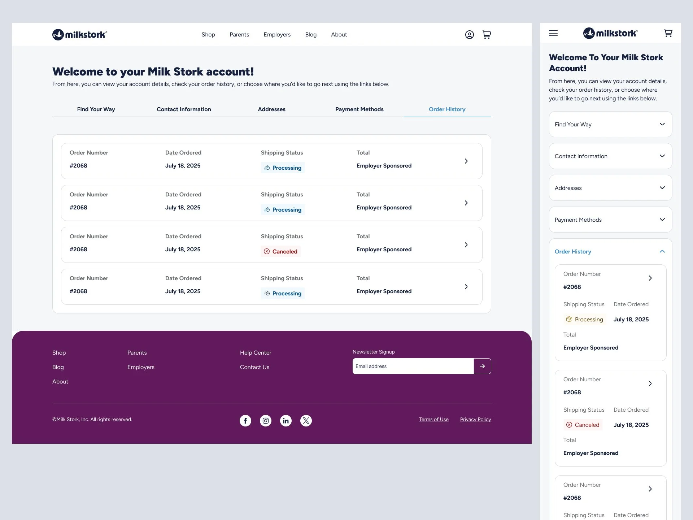Click the X social icon in the footer
This screenshot has height=520, width=693.
click(306, 420)
